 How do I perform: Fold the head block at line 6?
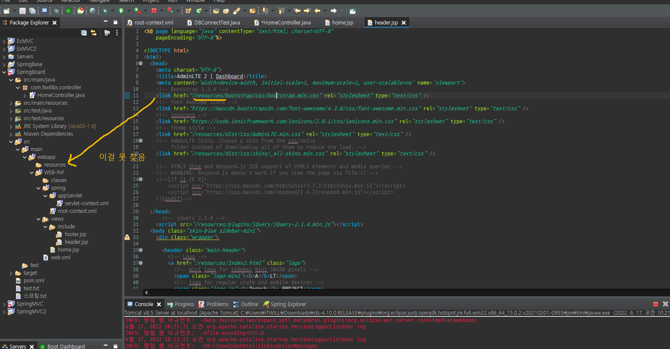(x=141, y=64)
